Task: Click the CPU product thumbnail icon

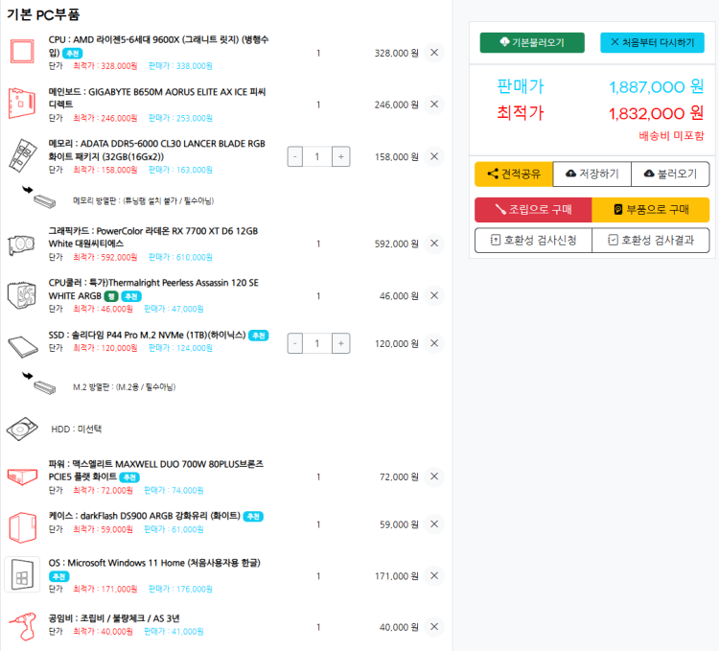Action: coord(22,52)
